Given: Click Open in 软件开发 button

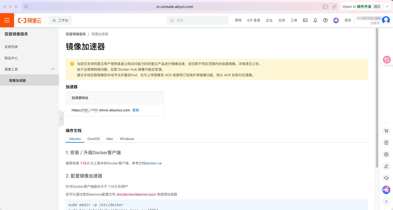Looking at the screenshot, I should point(362,6).
